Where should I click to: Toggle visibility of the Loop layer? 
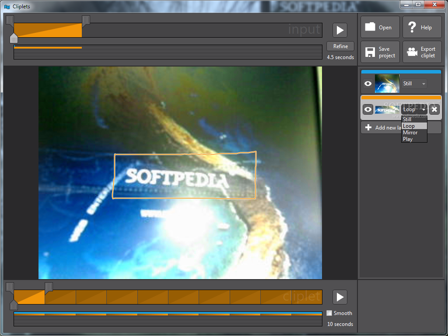[367, 109]
